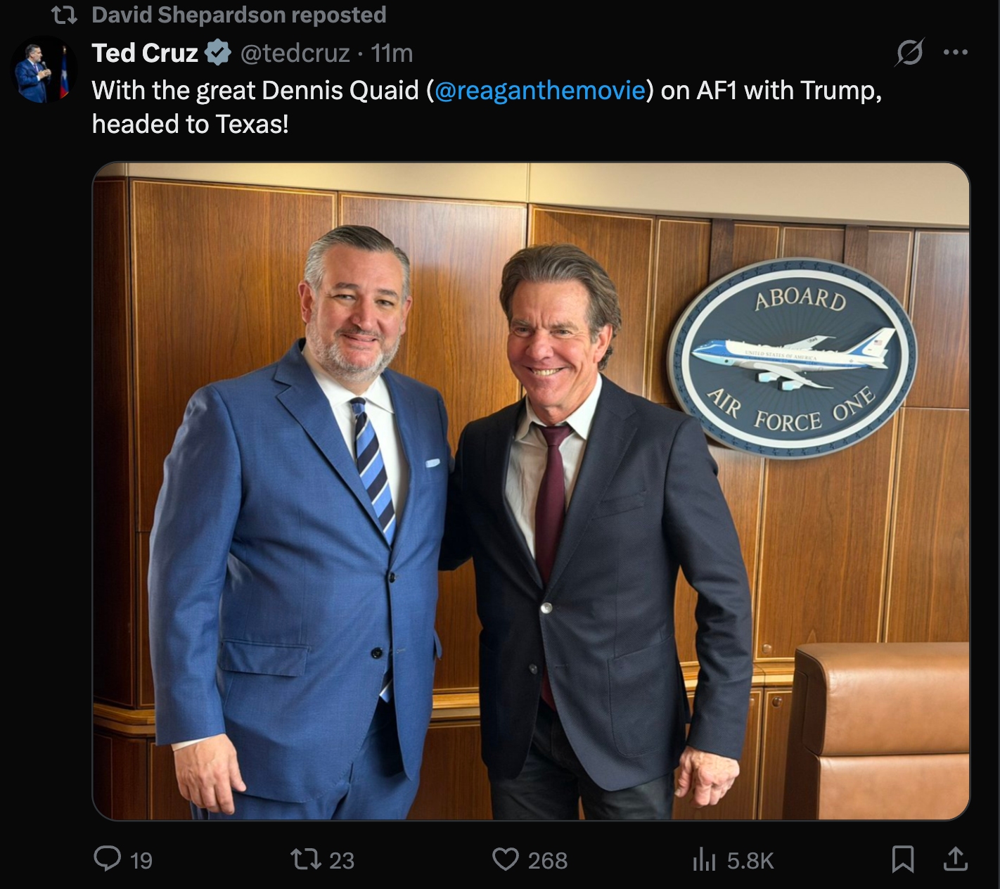Reply to Ted Cruz's post
The height and width of the screenshot is (889, 1000).
click(x=108, y=859)
